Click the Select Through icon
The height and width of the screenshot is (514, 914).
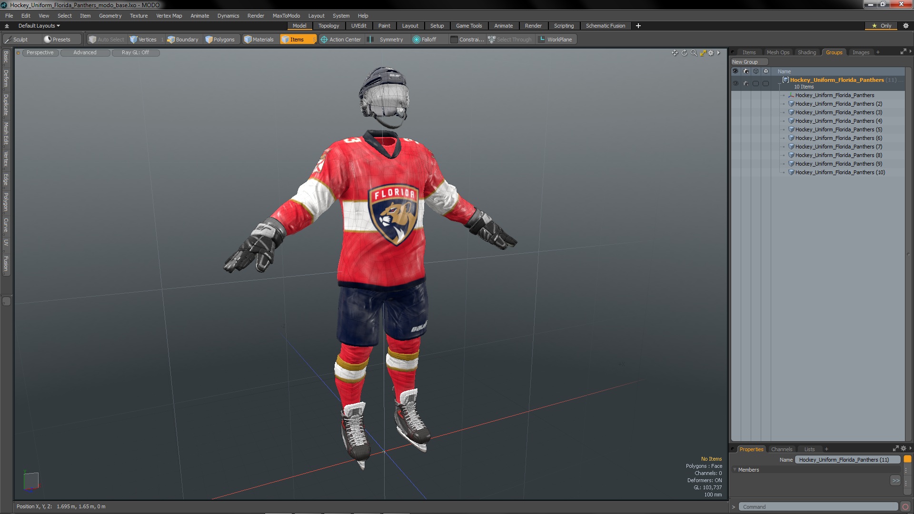[492, 40]
